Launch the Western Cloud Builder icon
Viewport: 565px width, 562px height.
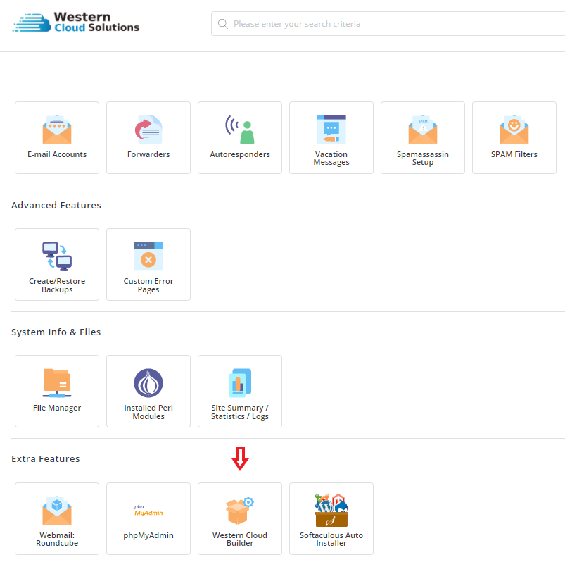240,511
